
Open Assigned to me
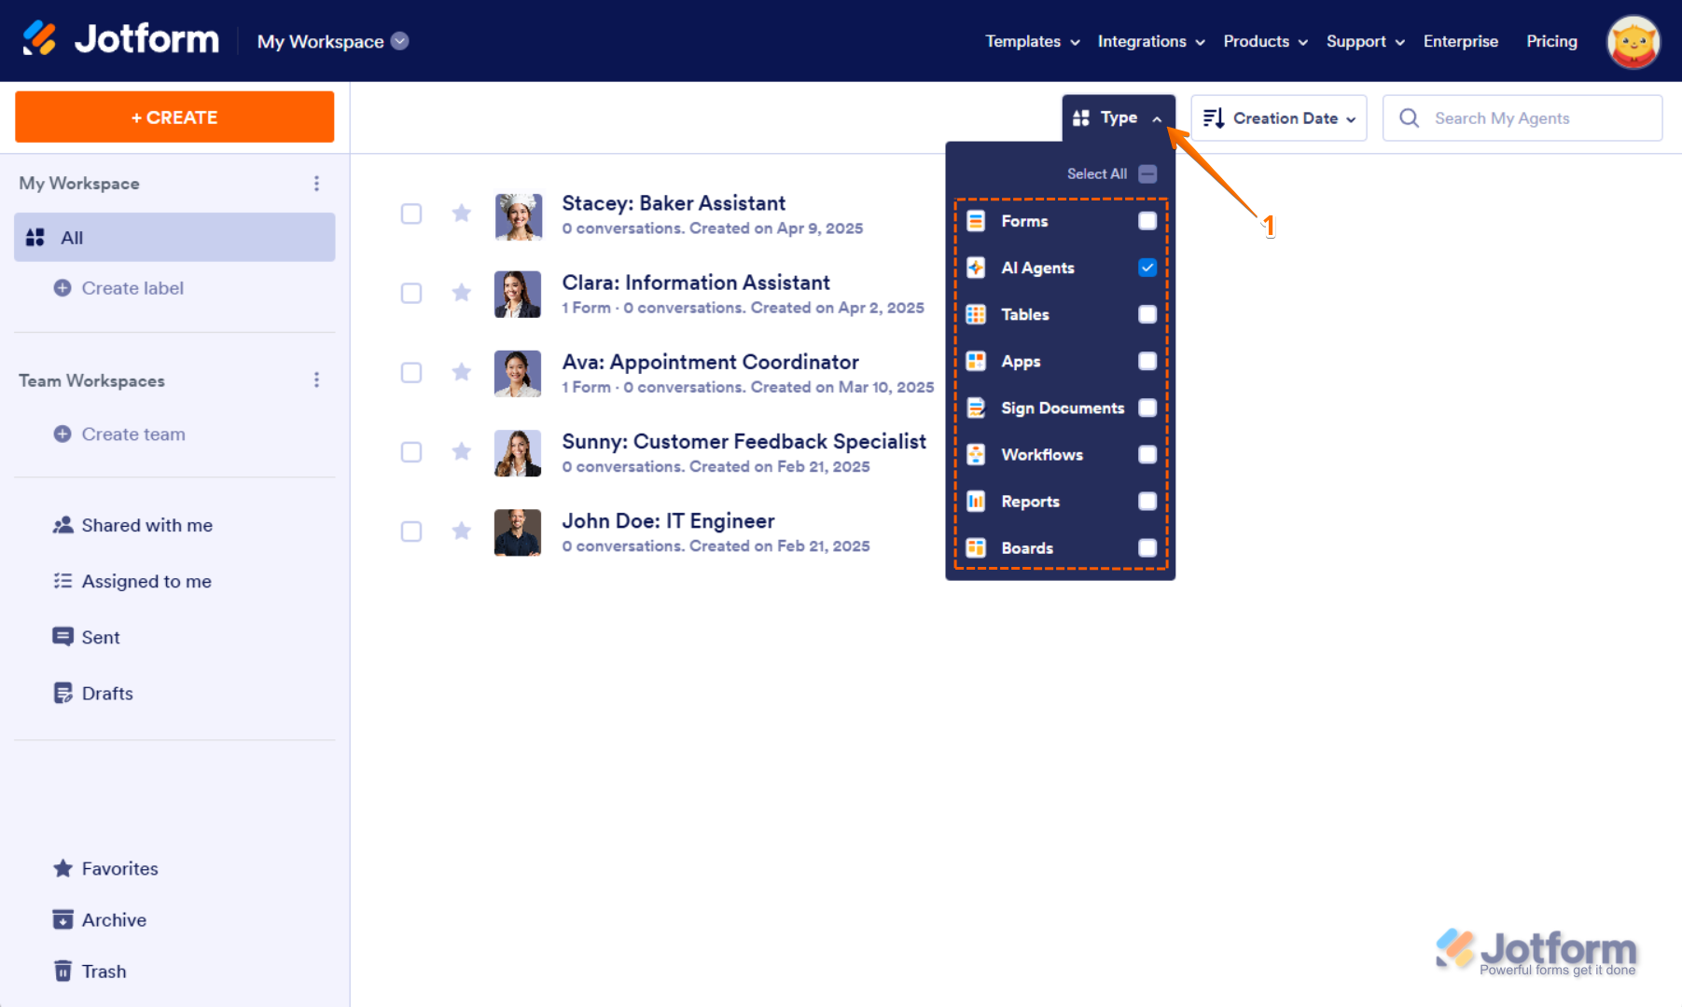133,581
